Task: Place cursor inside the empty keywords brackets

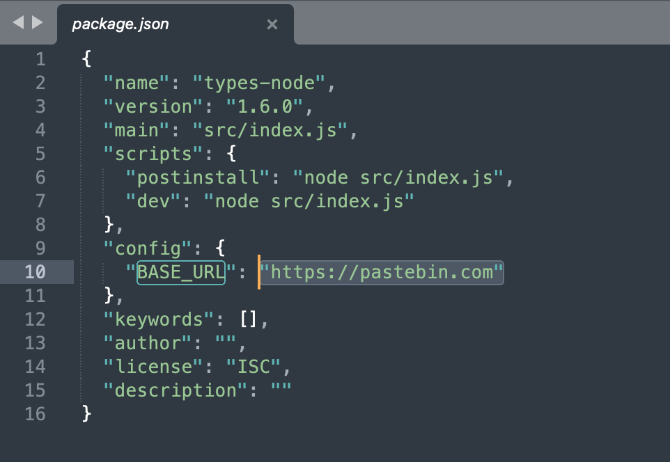Action: coord(249,319)
